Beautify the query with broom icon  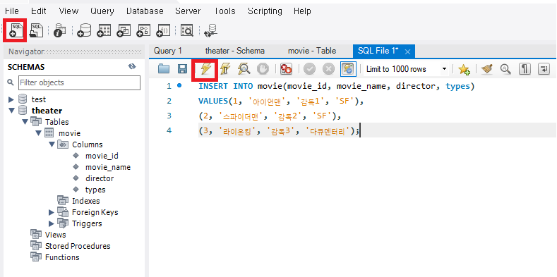[x=487, y=69]
